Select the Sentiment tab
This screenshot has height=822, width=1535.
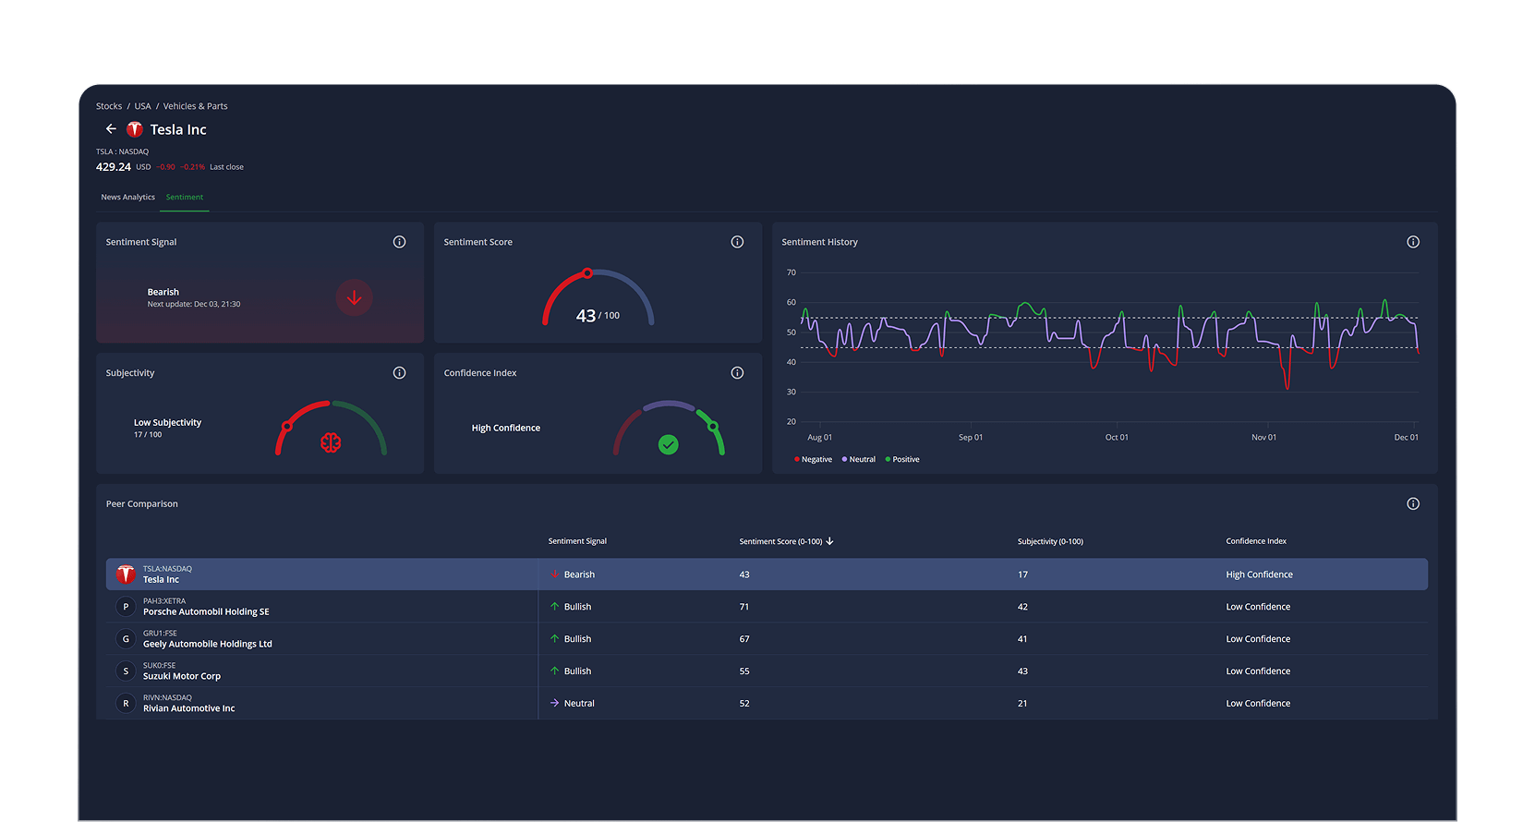pyautogui.click(x=185, y=198)
